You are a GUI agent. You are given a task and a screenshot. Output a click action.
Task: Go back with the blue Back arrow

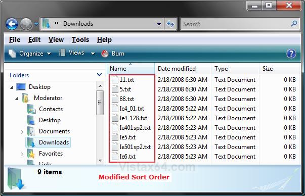click(x=12, y=24)
